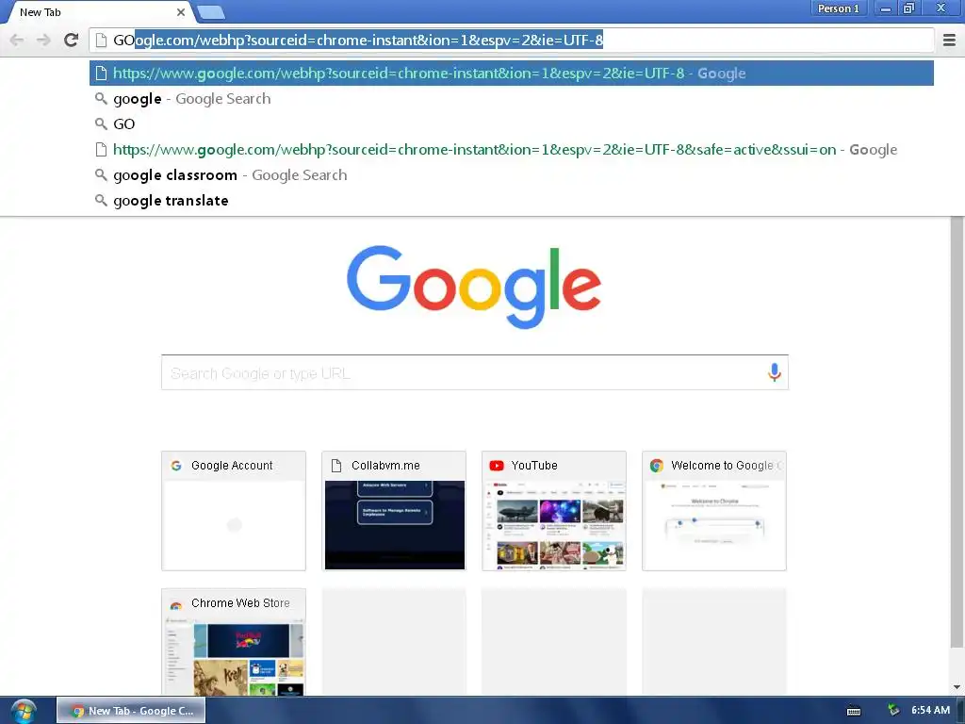Click the Welcome tile Chrome favicon
The image size is (965, 724).
point(657,466)
